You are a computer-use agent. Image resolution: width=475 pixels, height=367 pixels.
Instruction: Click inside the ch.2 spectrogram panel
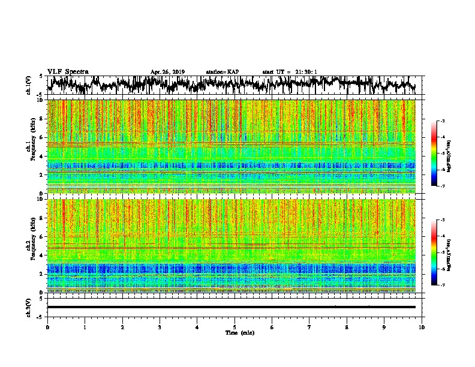pos(232,246)
